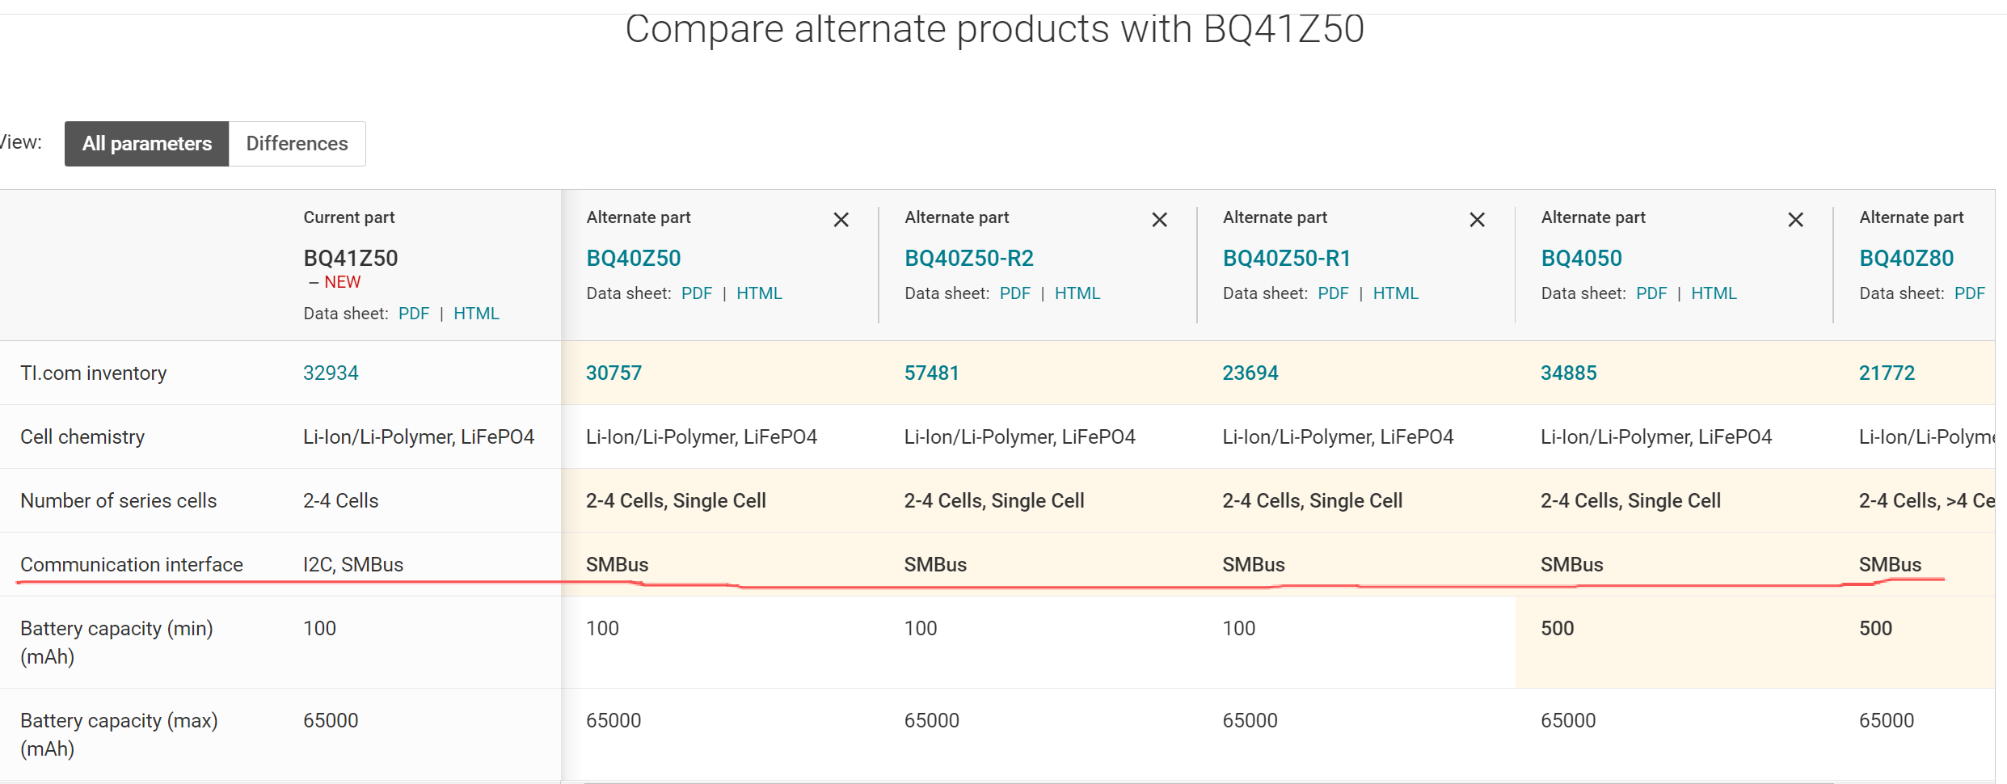Remove the BQ40Z50-R2 alternate part column
Image resolution: width=2007 pixels, height=784 pixels.
(x=1159, y=220)
